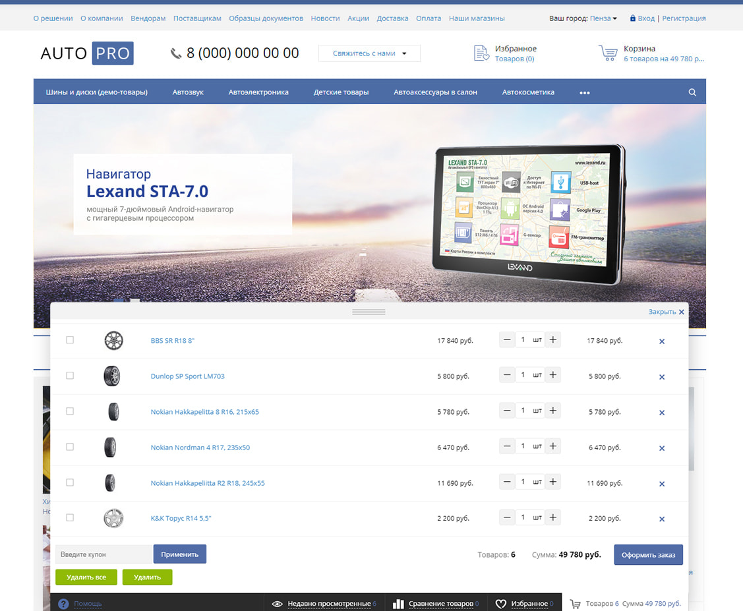The image size is (743, 611).
Task: Increase quantity of Dunlop SP Sport LM703
Action: click(x=553, y=376)
